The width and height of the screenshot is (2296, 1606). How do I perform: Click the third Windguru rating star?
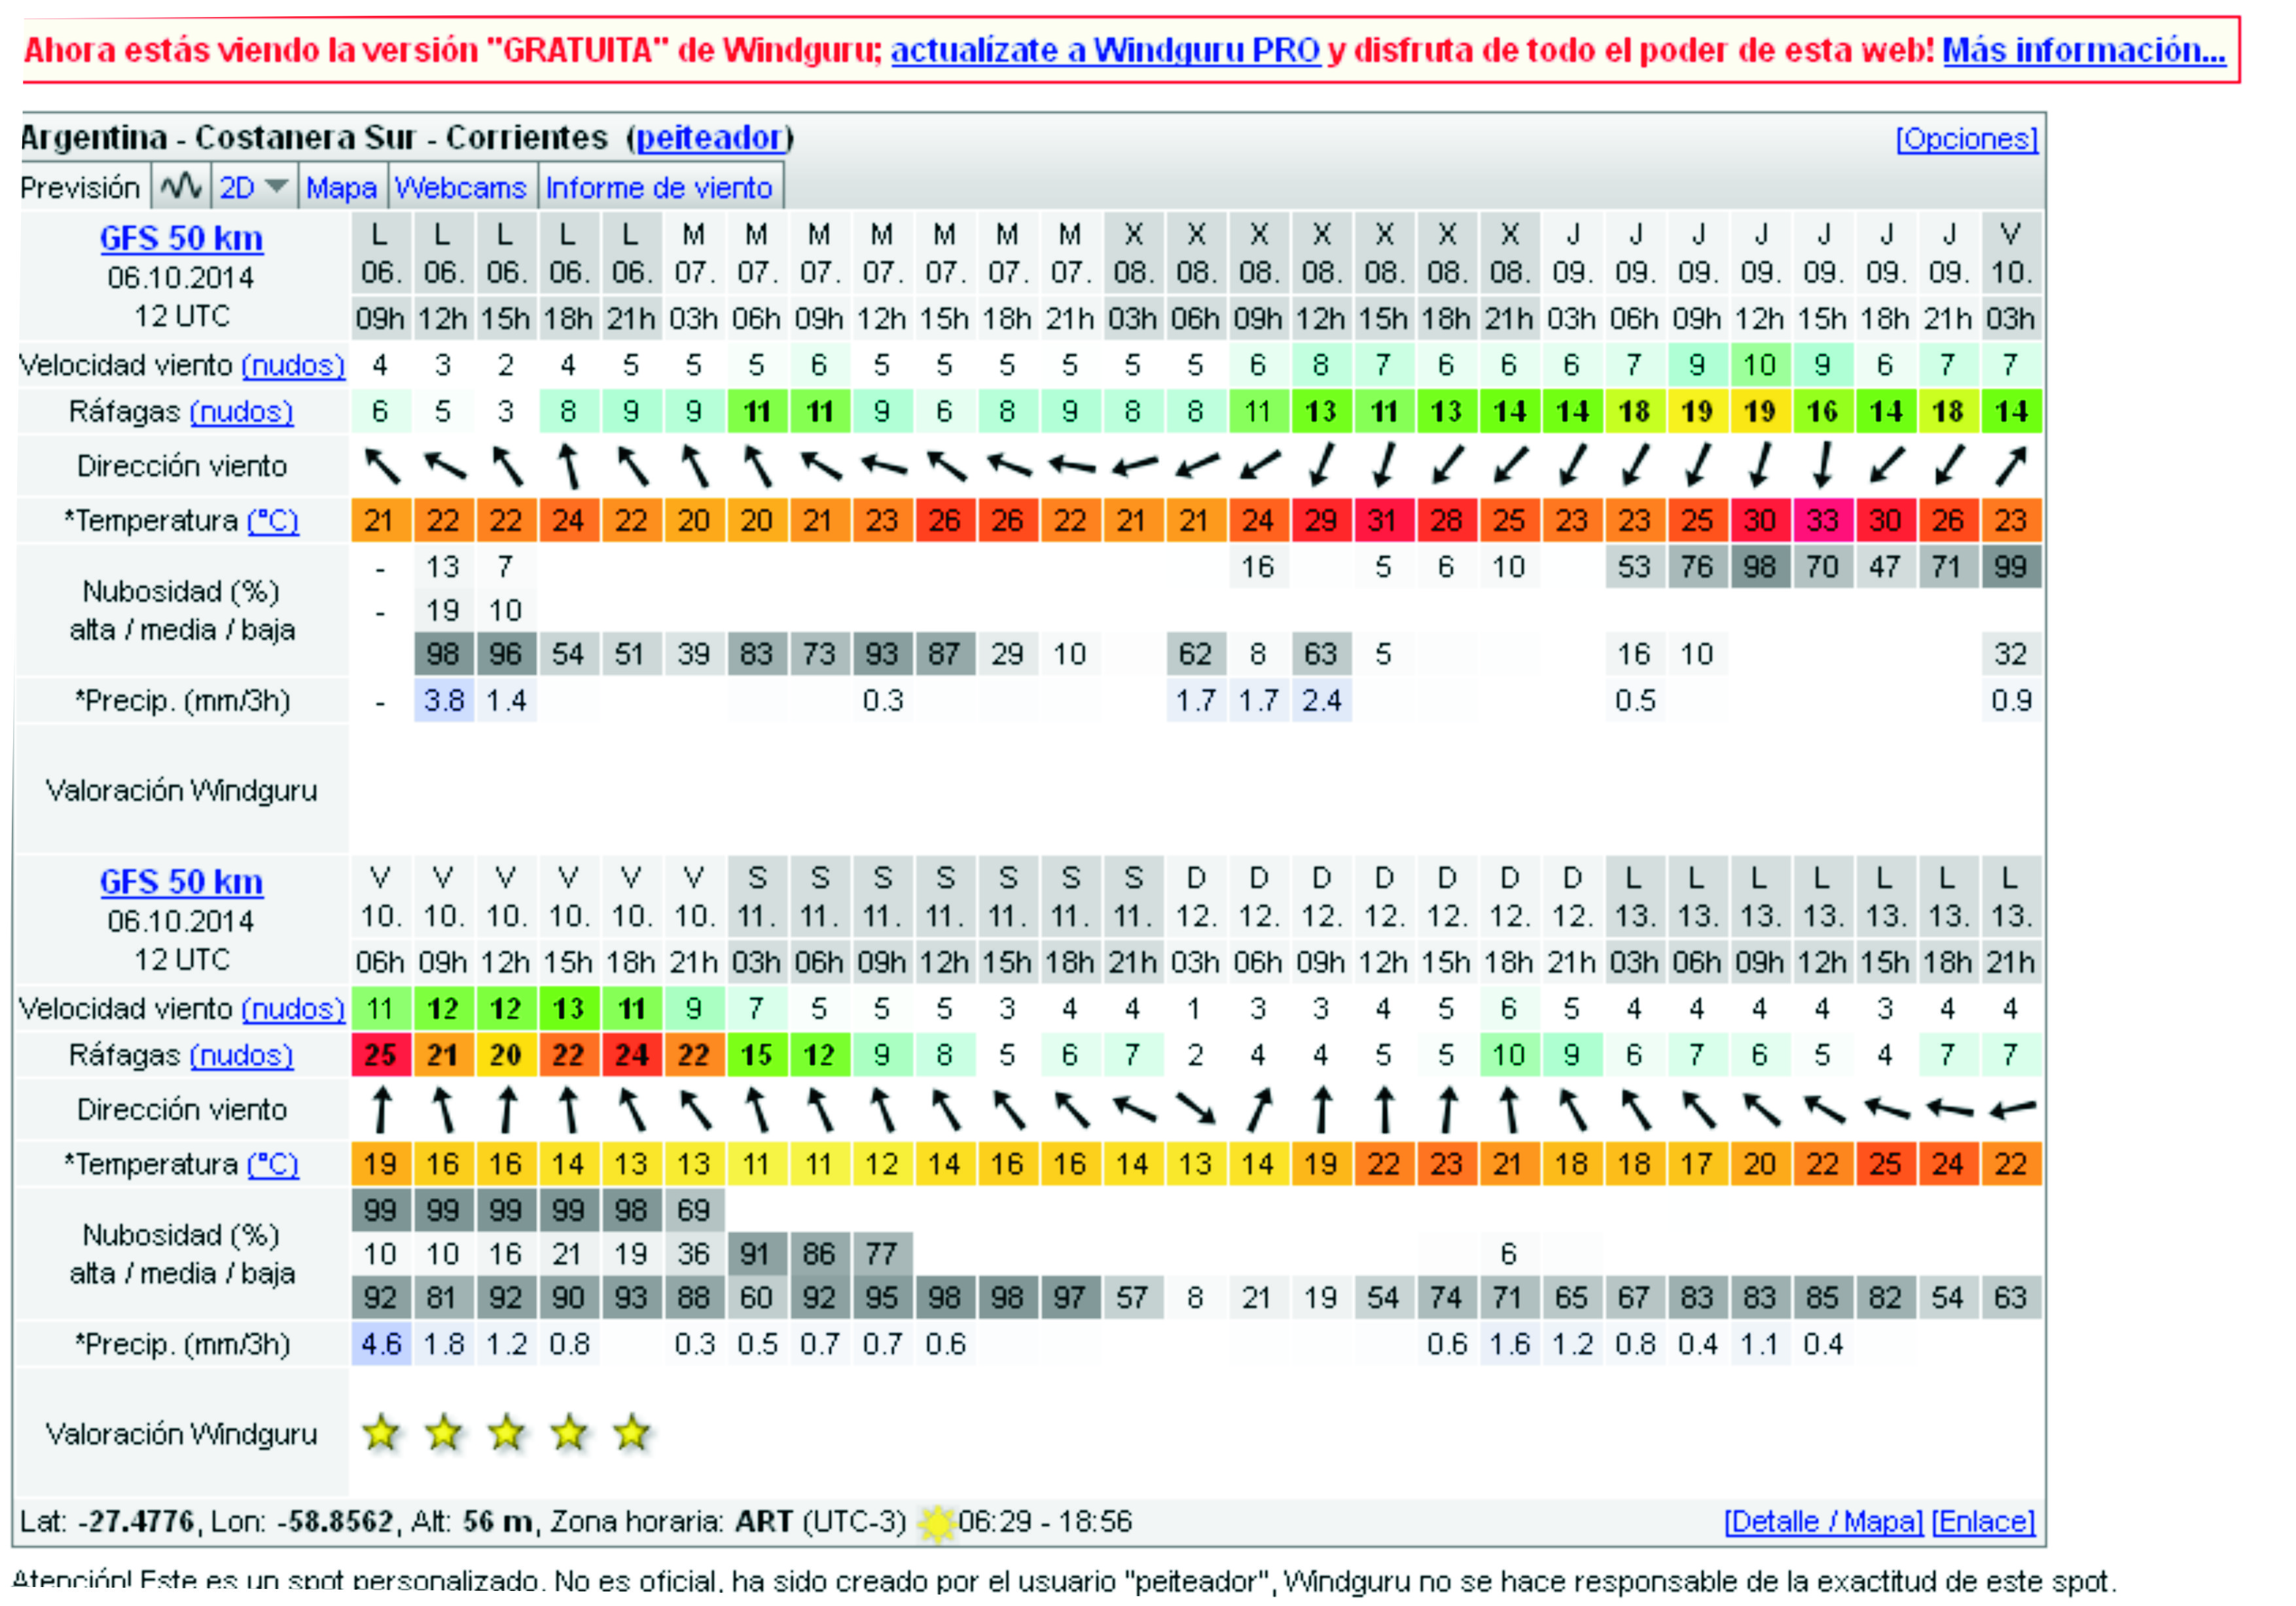click(507, 1433)
